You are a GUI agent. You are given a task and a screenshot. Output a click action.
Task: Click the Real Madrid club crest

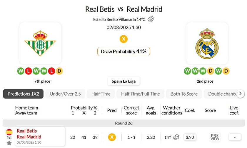[207, 44]
